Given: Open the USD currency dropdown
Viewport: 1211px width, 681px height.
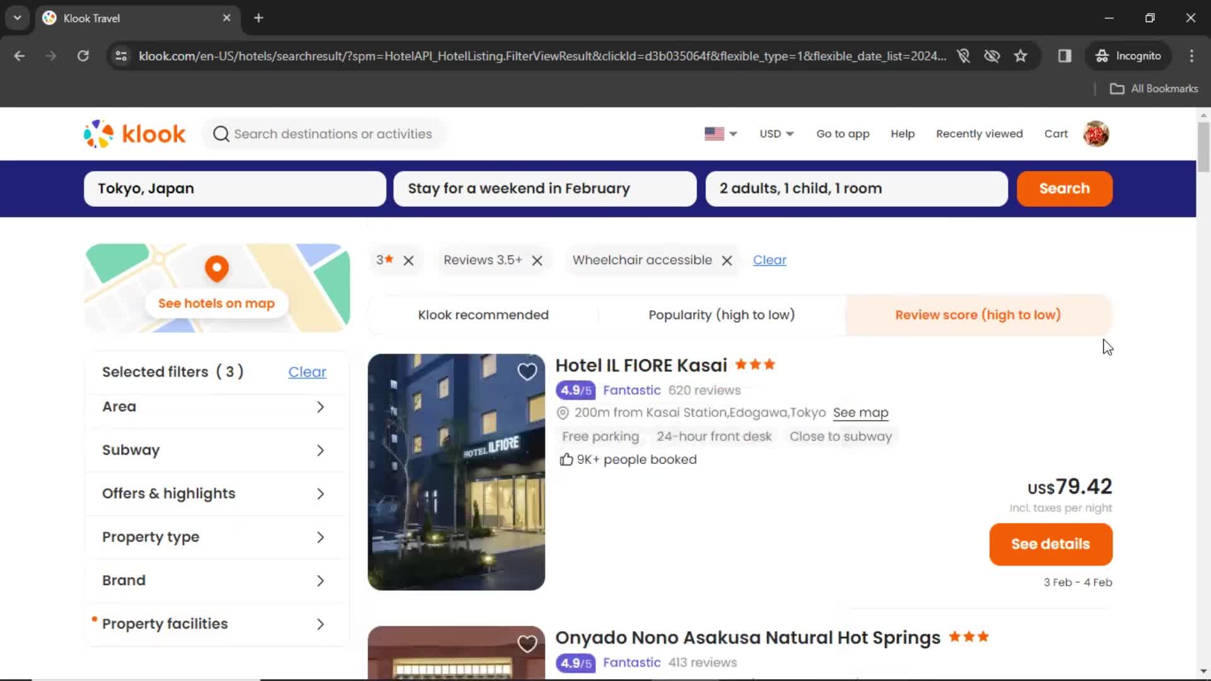Looking at the screenshot, I should point(776,134).
